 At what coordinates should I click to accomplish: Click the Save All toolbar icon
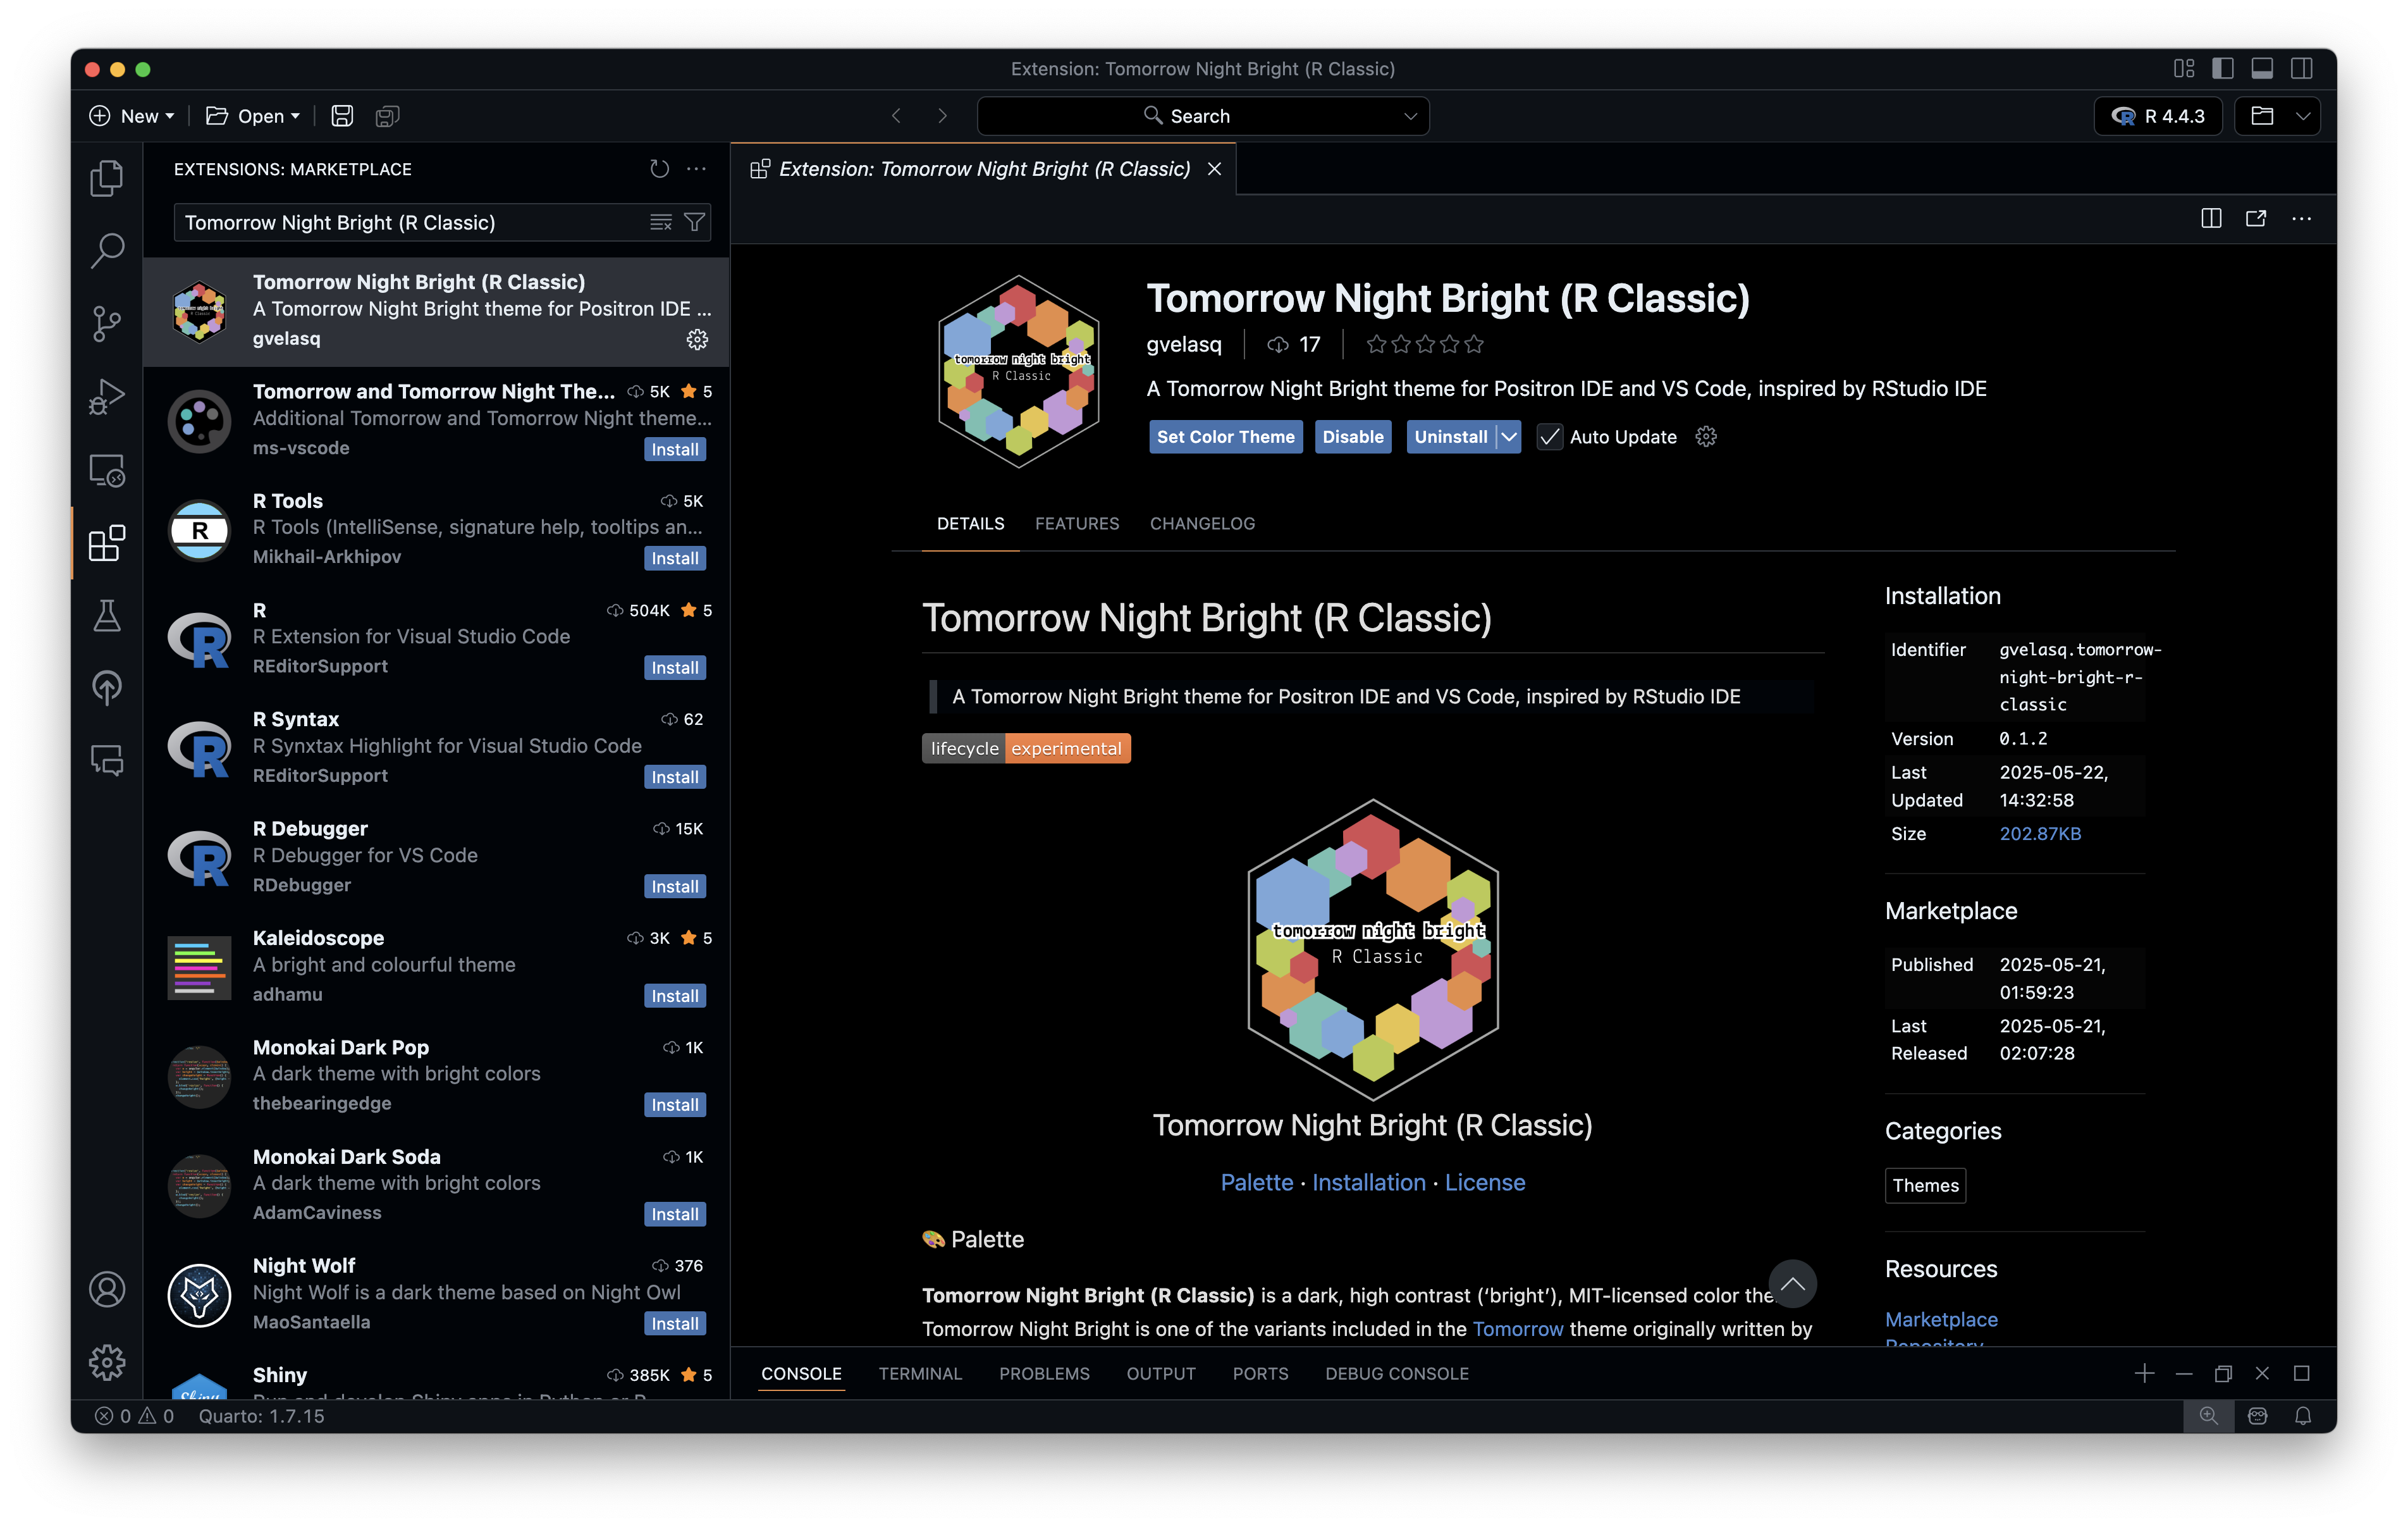click(x=387, y=116)
